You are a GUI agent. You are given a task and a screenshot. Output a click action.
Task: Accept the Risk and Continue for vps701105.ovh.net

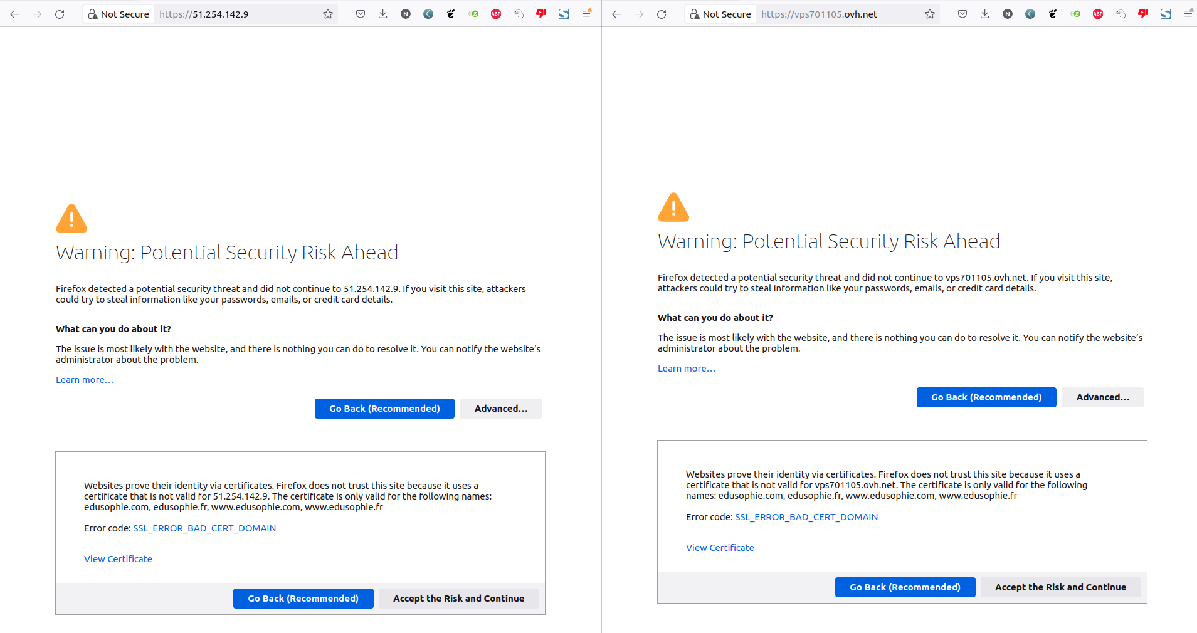(1060, 587)
